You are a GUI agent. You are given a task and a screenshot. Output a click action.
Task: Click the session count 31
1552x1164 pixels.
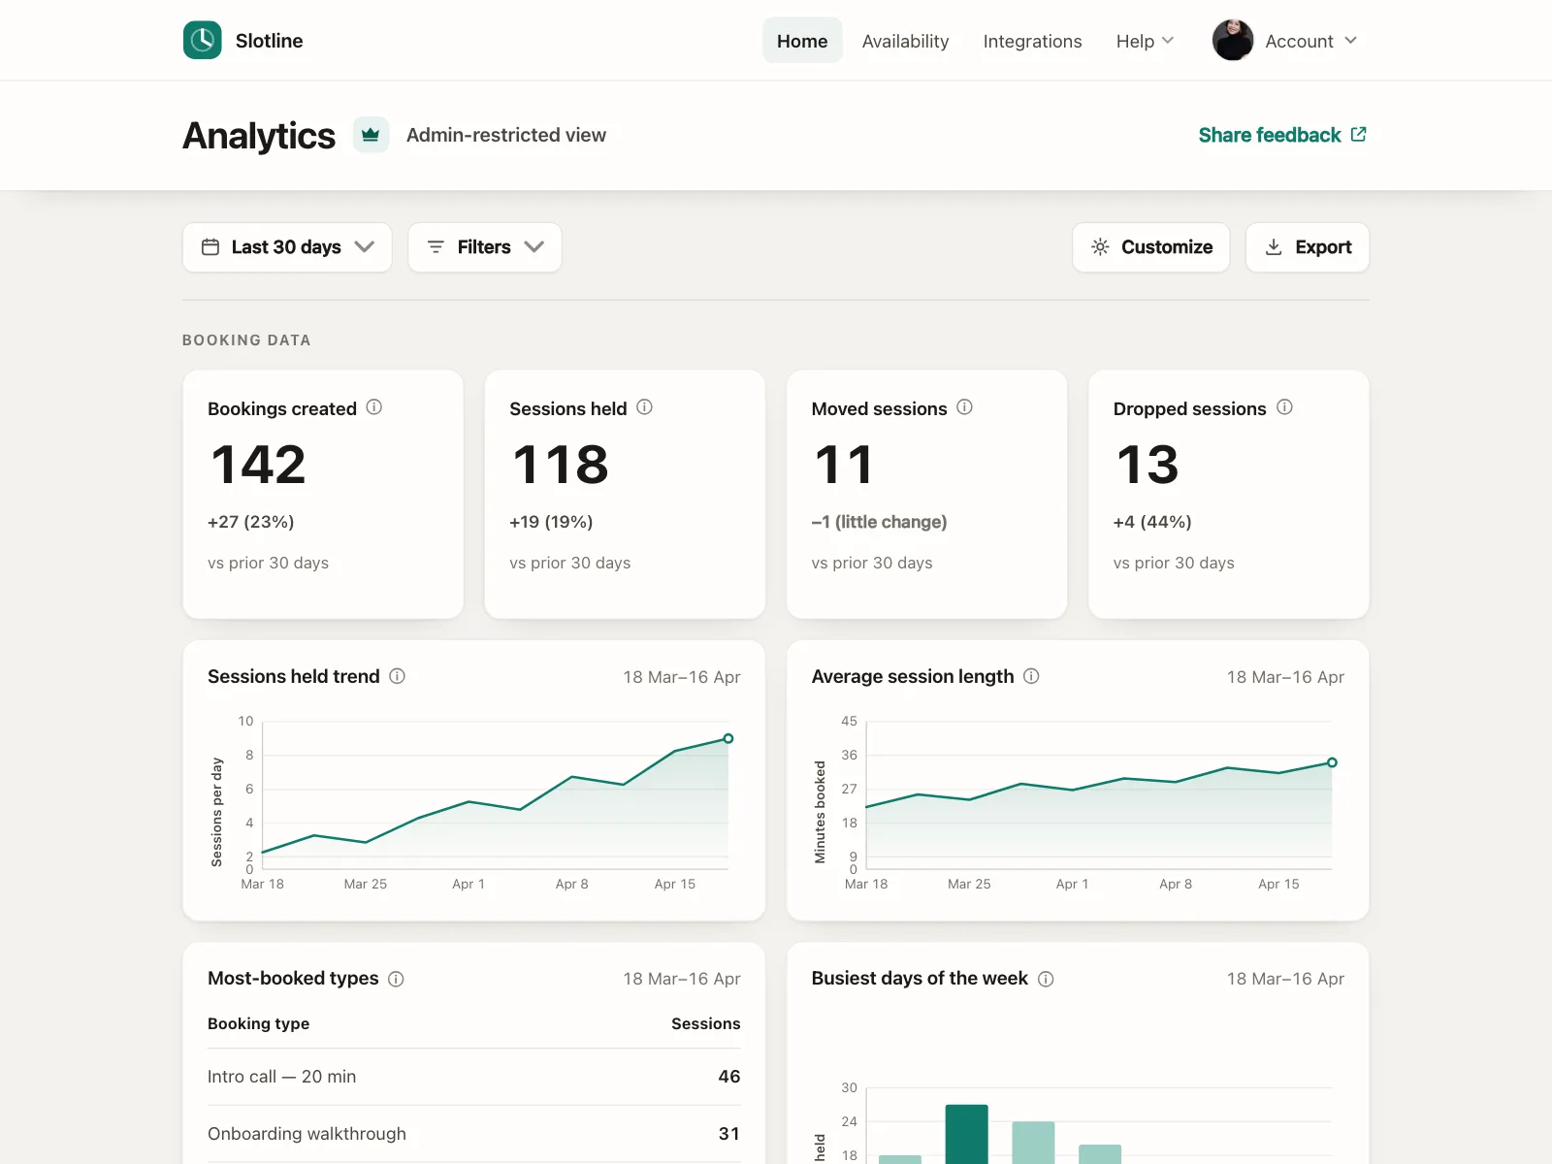(729, 1134)
